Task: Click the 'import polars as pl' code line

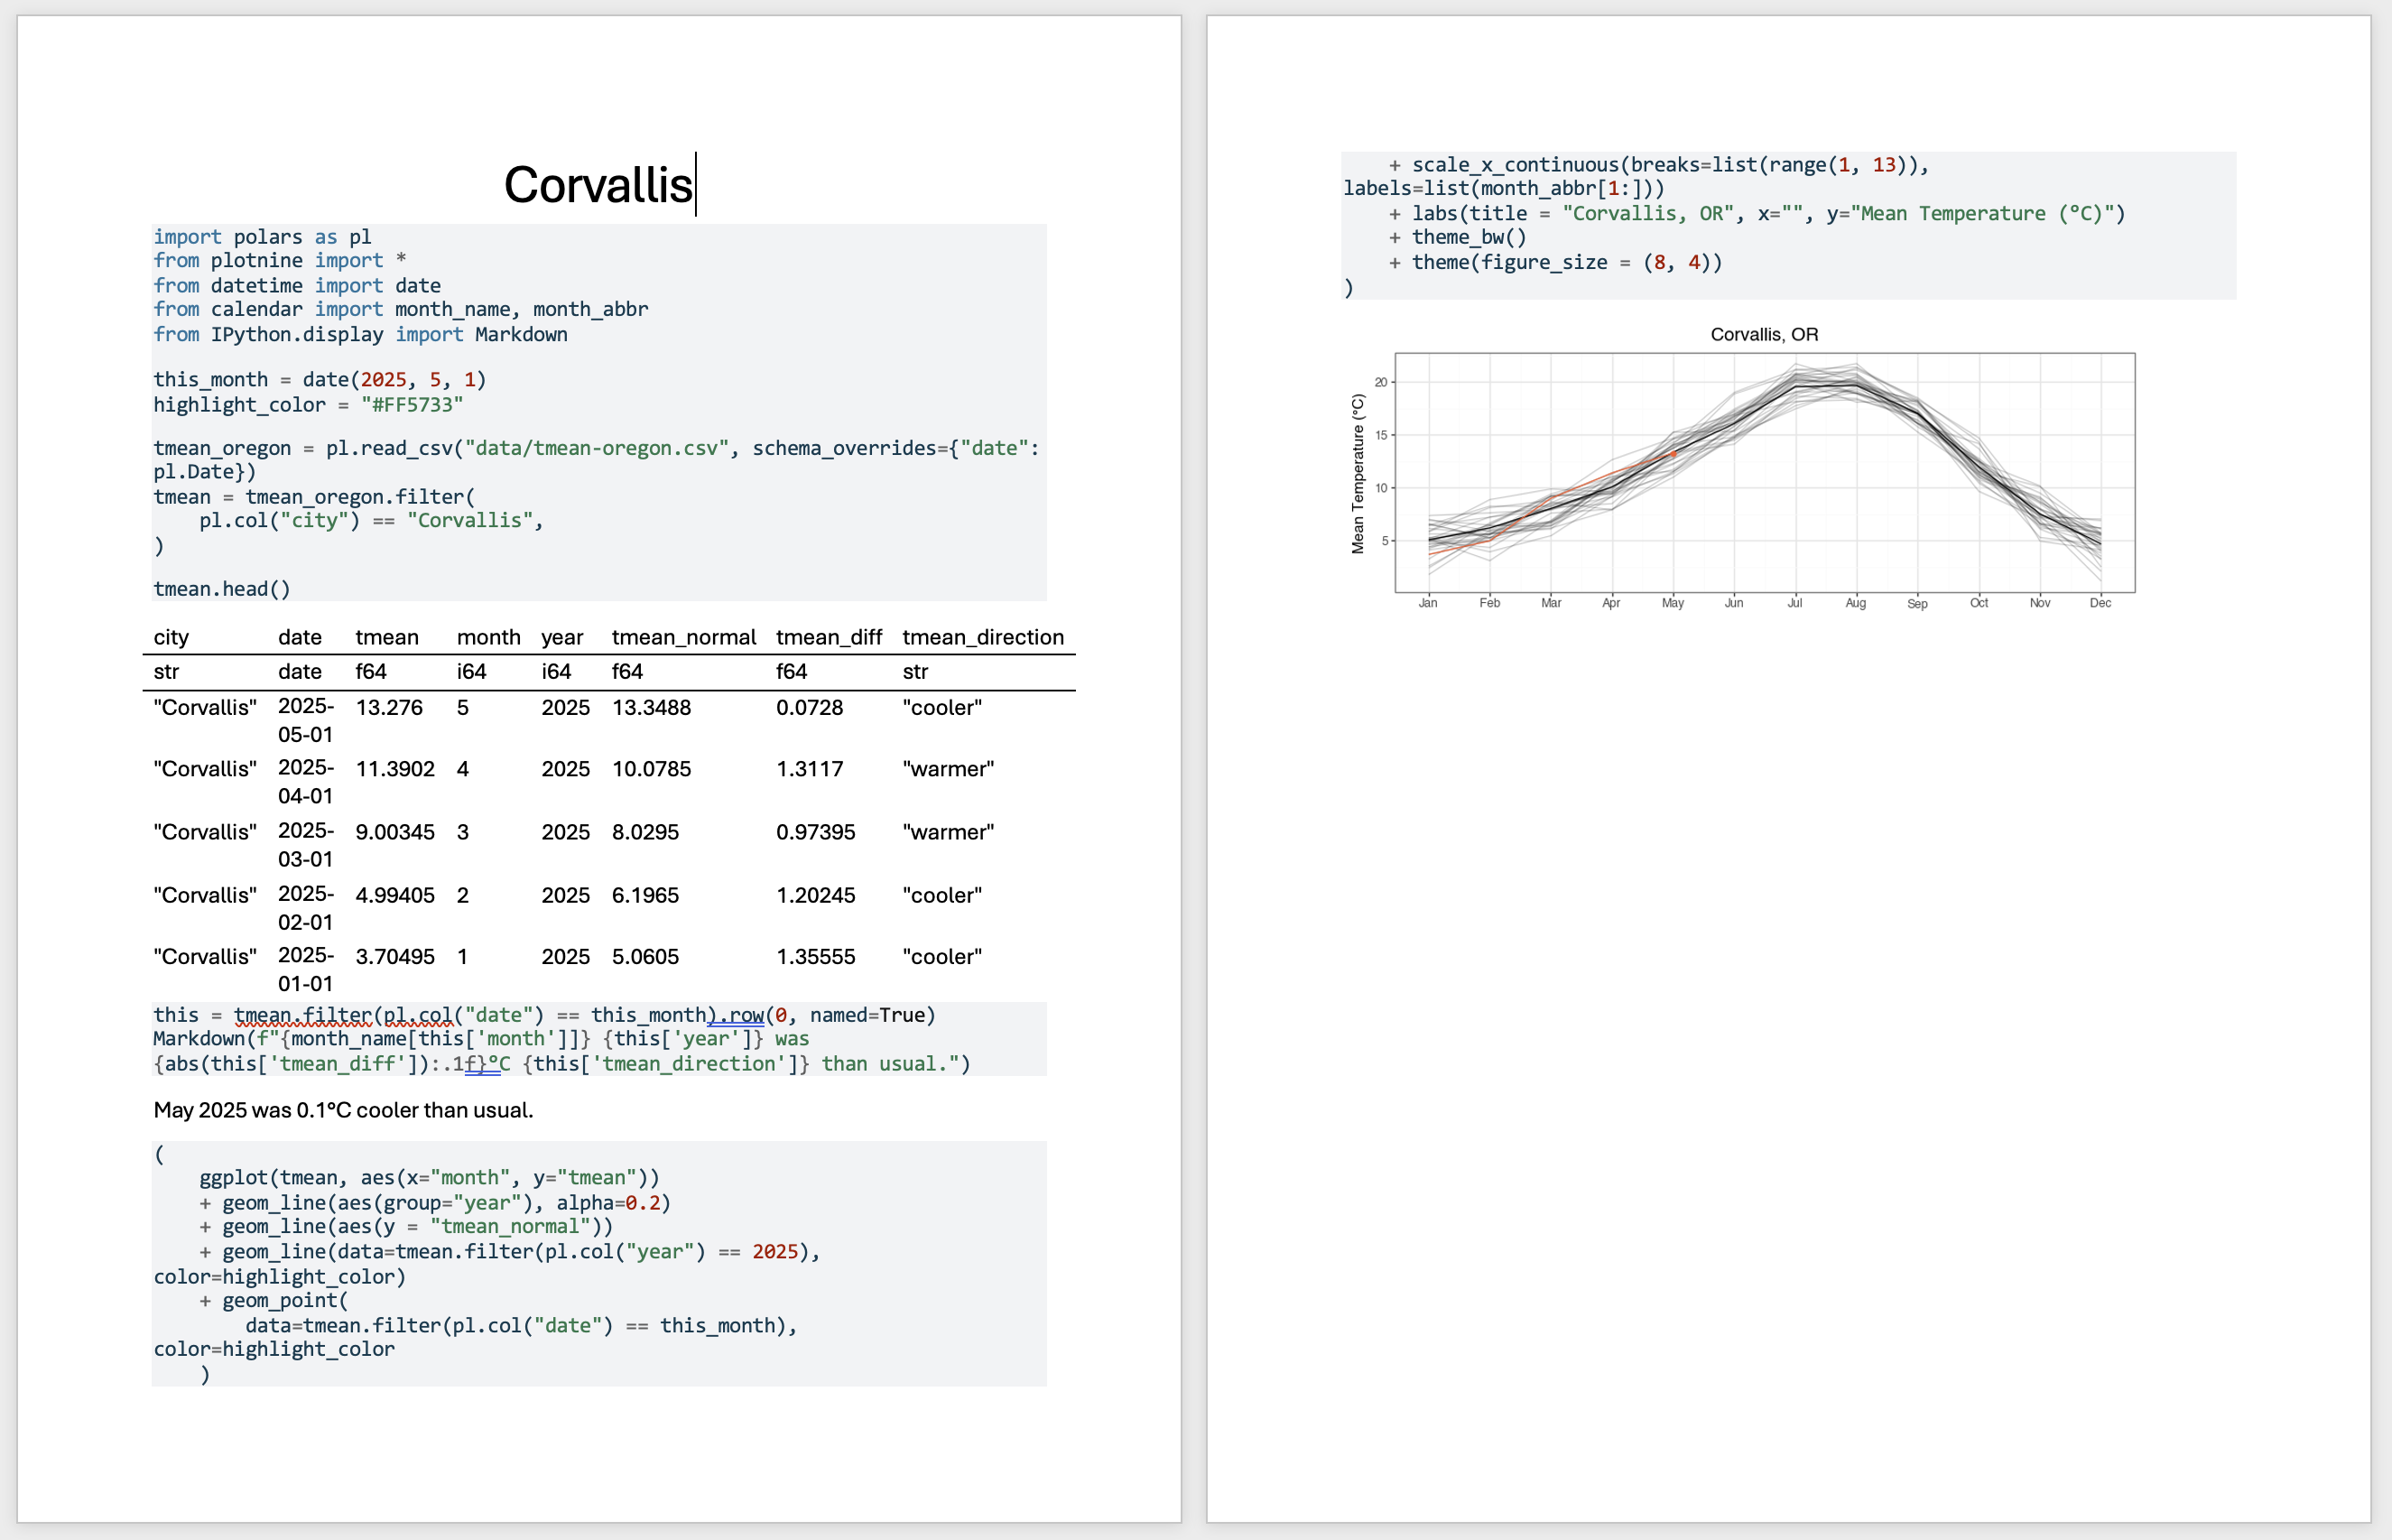Action: [x=262, y=237]
